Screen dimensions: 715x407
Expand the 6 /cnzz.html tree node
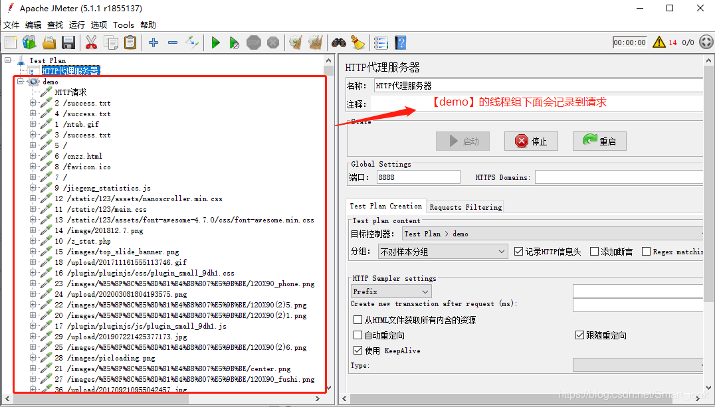point(33,156)
